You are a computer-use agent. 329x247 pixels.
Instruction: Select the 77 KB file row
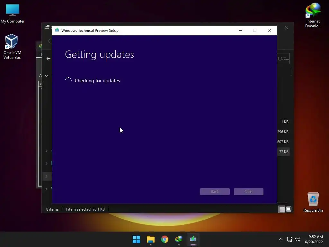[x=284, y=152]
